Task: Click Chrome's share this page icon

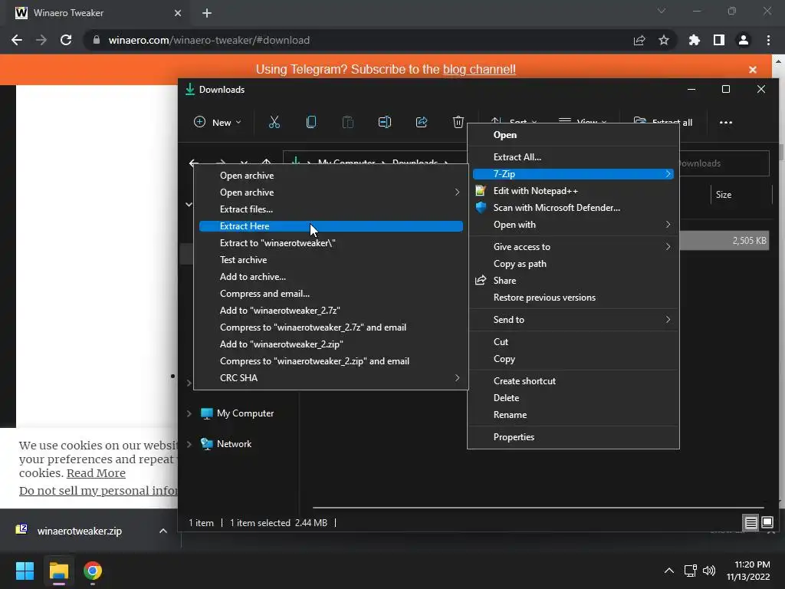Action: [x=639, y=40]
